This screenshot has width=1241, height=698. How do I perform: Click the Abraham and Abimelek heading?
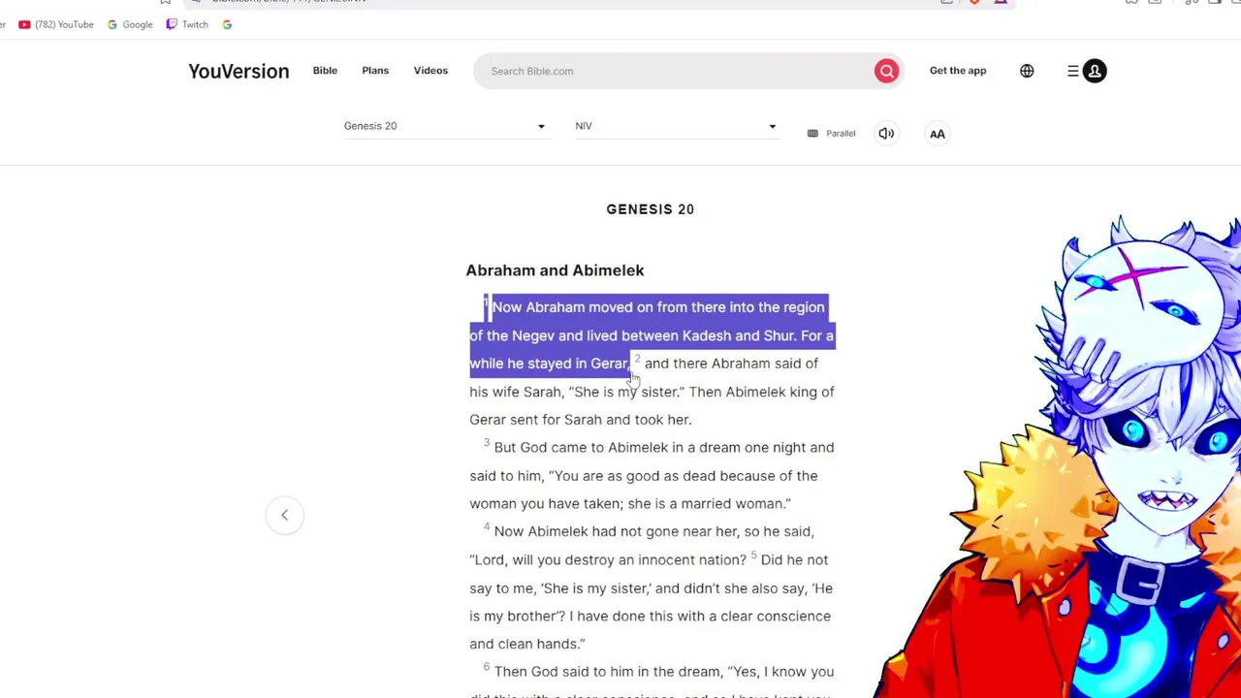555,270
